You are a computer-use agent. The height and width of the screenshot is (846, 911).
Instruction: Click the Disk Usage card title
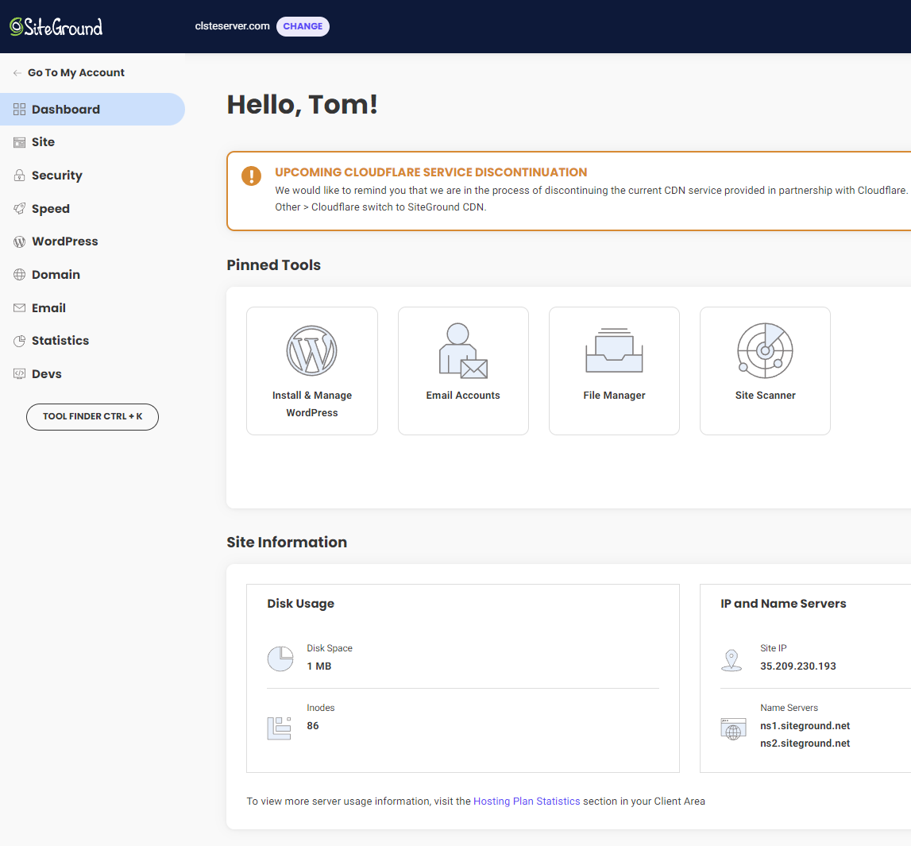click(x=300, y=604)
